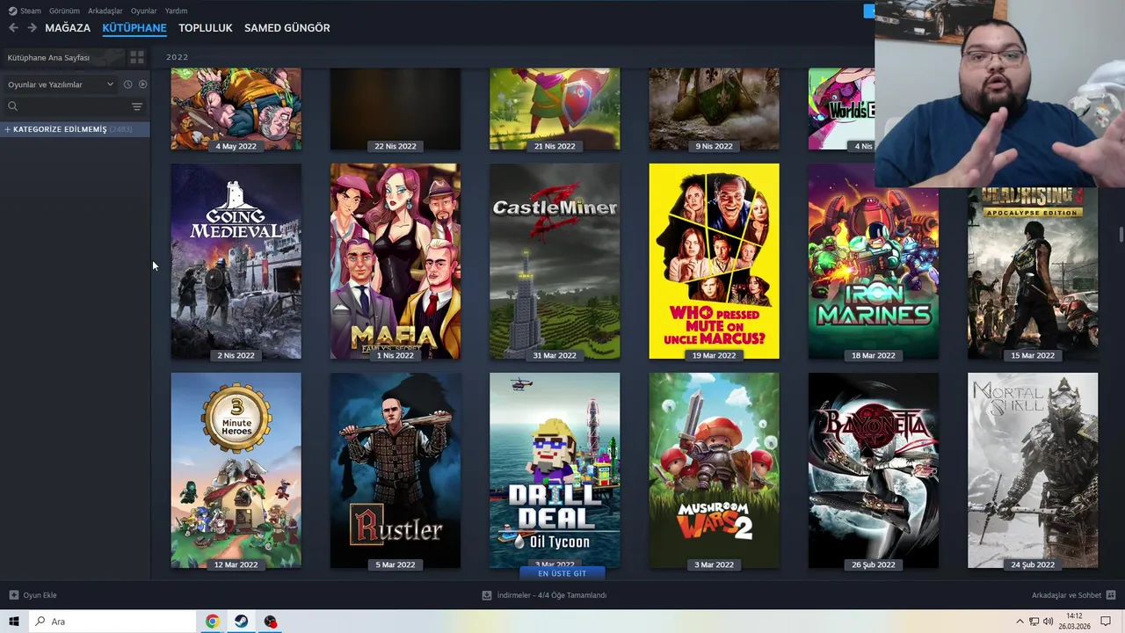Open the Rustler game cover

pyautogui.click(x=395, y=470)
